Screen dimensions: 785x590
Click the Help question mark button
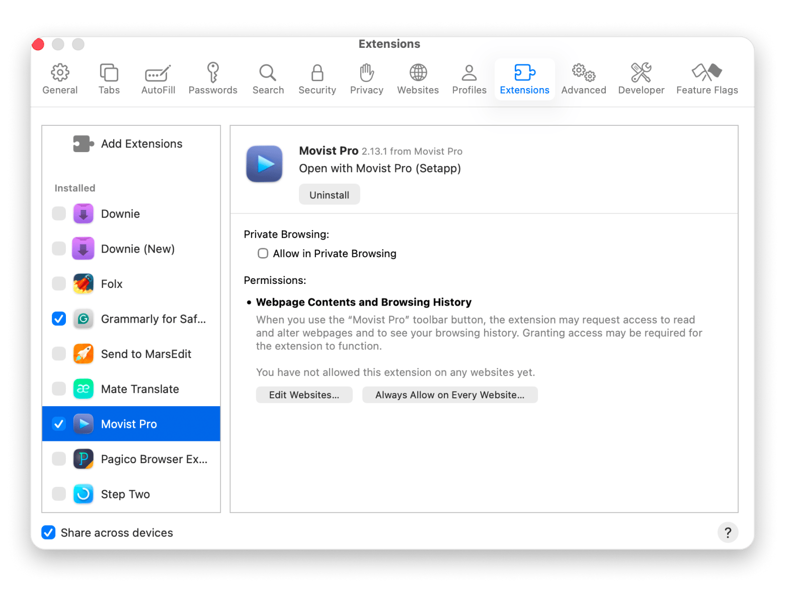[727, 533]
